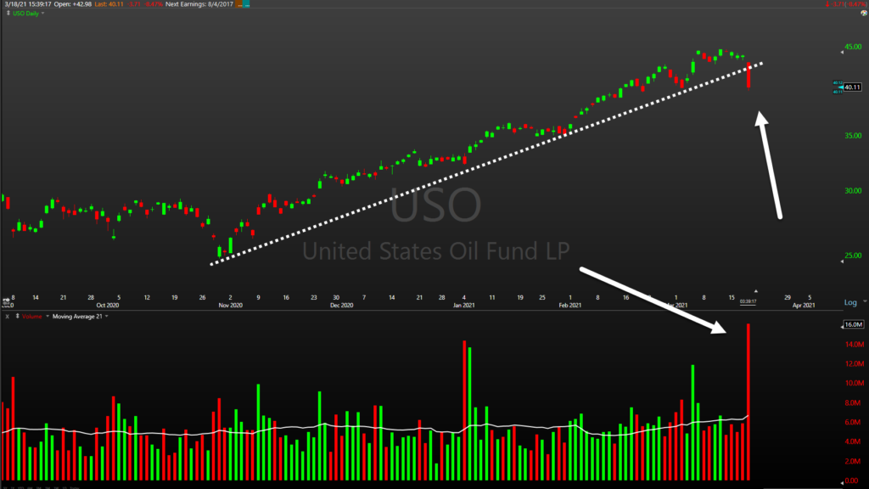The width and height of the screenshot is (869, 489).
Task: Click the -3.71 (-8.47%) change readout at top right
Action: [x=849, y=4]
